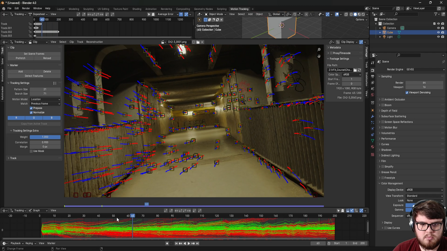Click the Set Scene Frames button
This screenshot has height=251, width=447.
tap(34, 54)
